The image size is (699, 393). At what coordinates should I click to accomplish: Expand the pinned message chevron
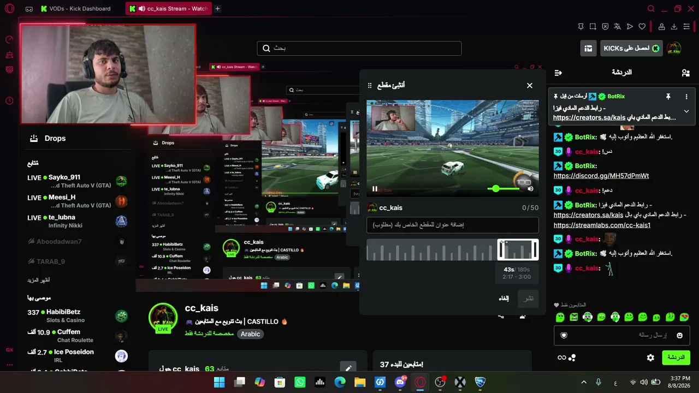click(686, 111)
